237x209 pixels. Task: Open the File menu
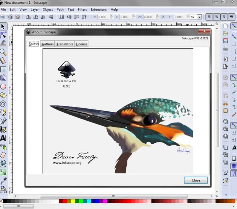point(3,10)
